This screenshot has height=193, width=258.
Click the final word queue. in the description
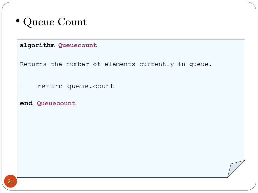click(x=200, y=64)
